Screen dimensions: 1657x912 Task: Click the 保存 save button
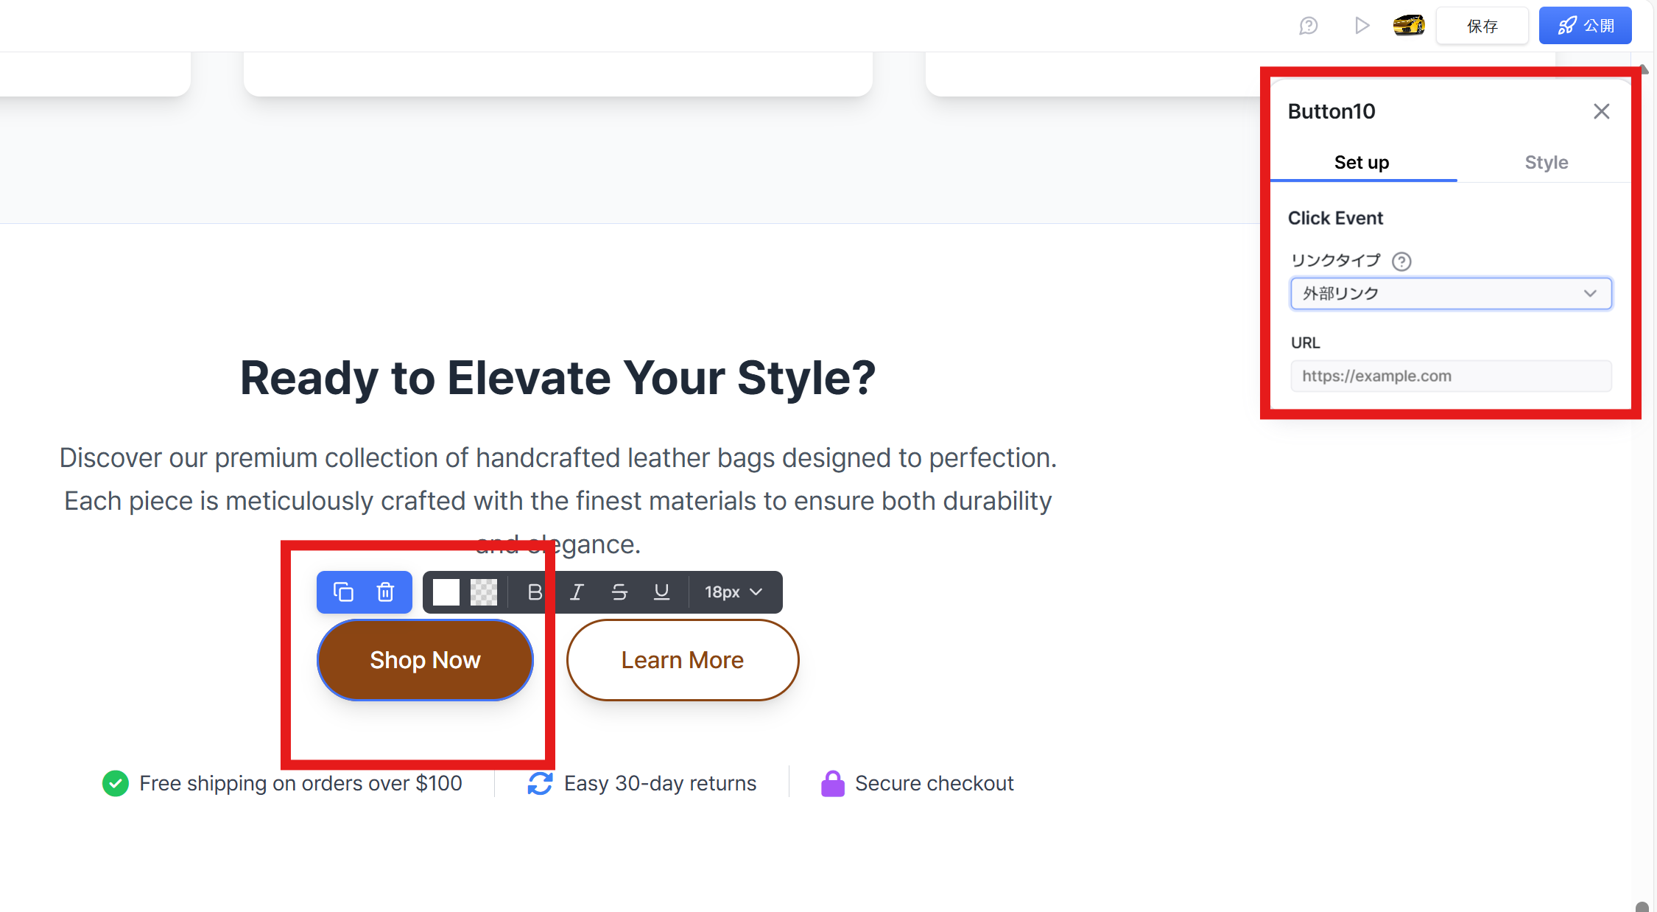[x=1482, y=26]
